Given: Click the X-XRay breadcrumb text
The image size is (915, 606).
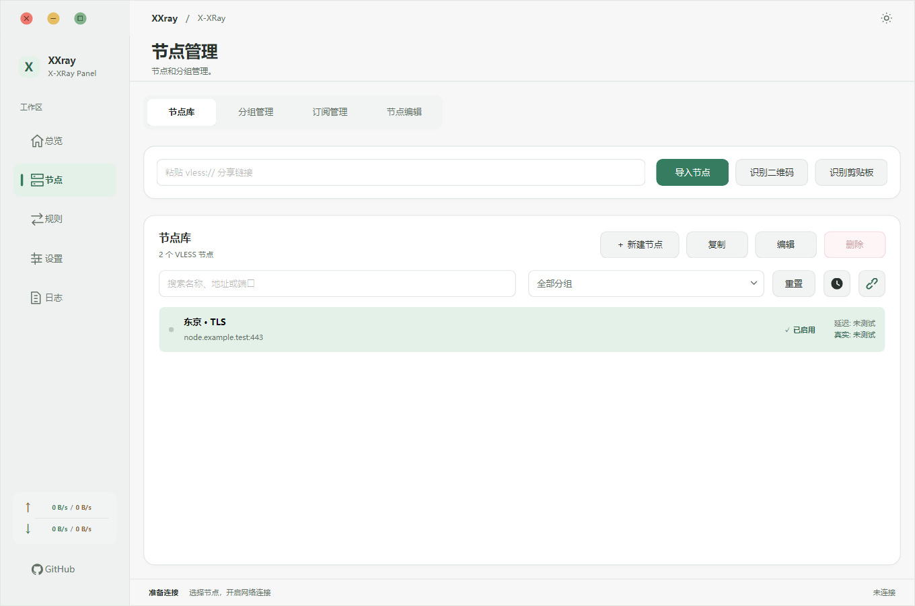Looking at the screenshot, I should [211, 18].
